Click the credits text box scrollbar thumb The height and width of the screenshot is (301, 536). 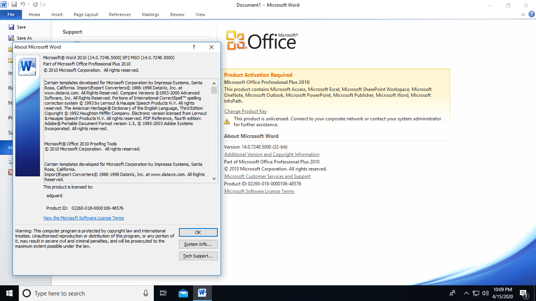point(214,90)
